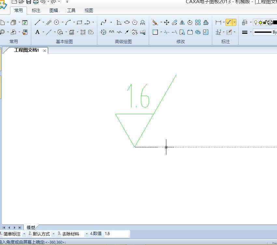Select the straight Line drawing tool
This screenshot has height=245, width=277.
[37, 22]
